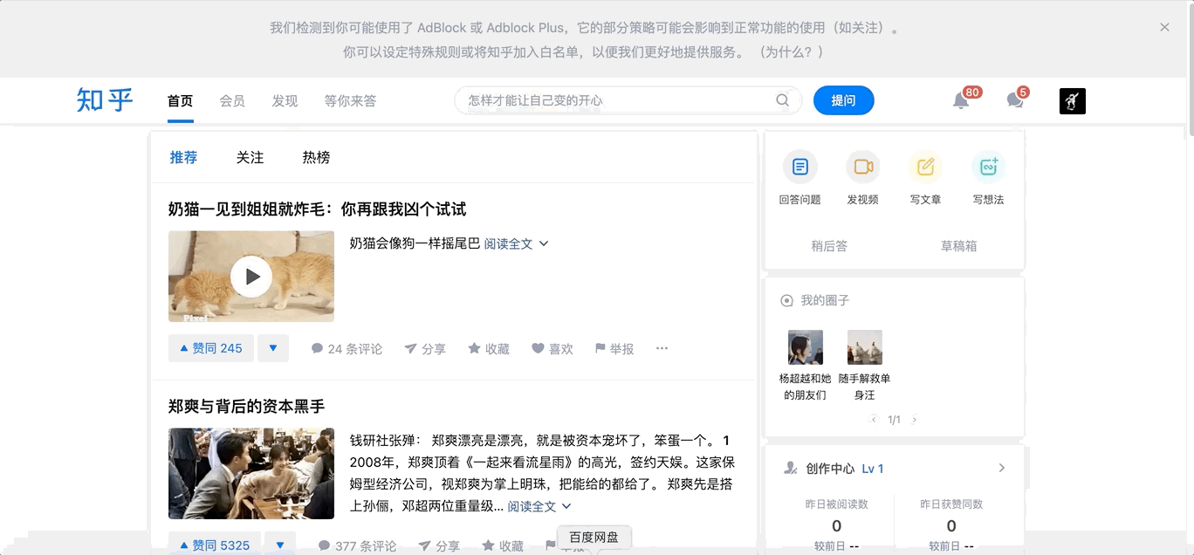Open 24 条评论 on the cat post
The image size is (1194, 555).
pyautogui.click(x=347, y=349)
